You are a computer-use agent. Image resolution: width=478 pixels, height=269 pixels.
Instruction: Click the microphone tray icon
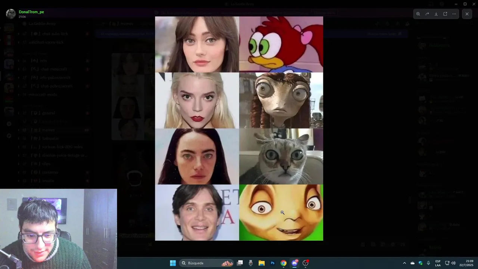click(428, 263)
